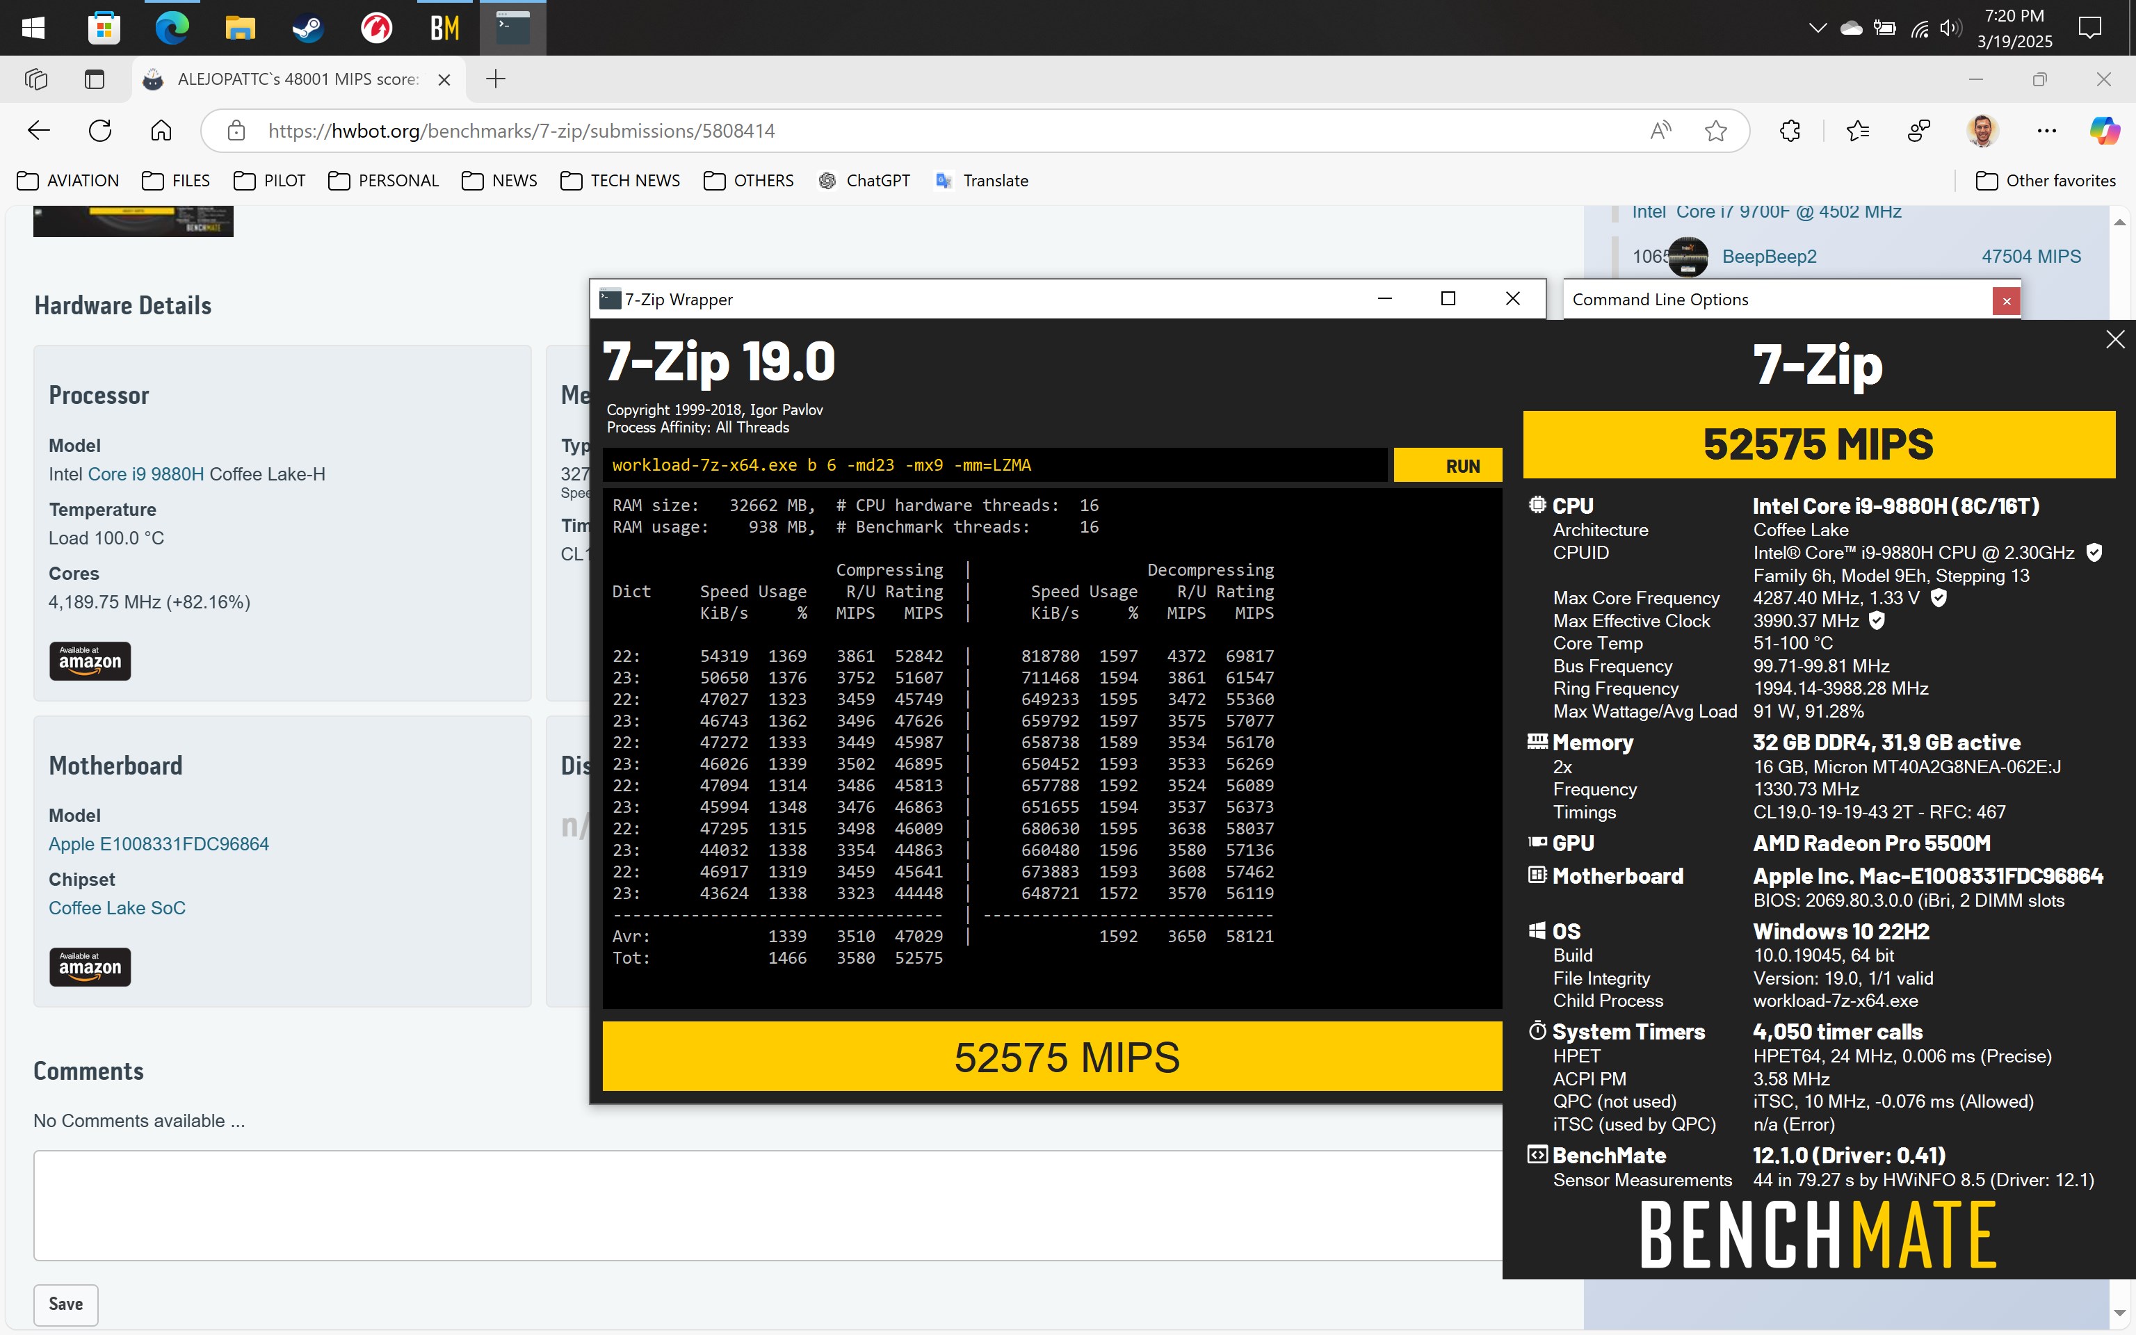Toggle Edge vertical tabs button
The image size is (2136, 1335).
(95, 79)
